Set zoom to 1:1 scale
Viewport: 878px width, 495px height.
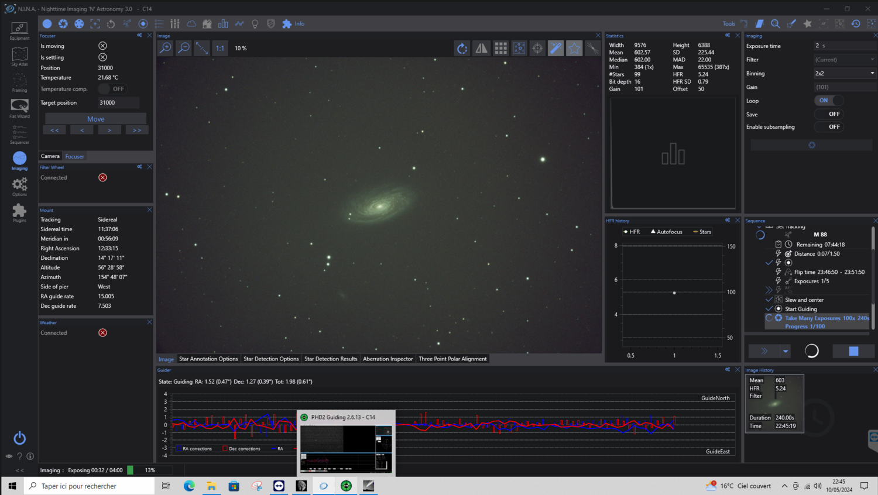[220, 49]
